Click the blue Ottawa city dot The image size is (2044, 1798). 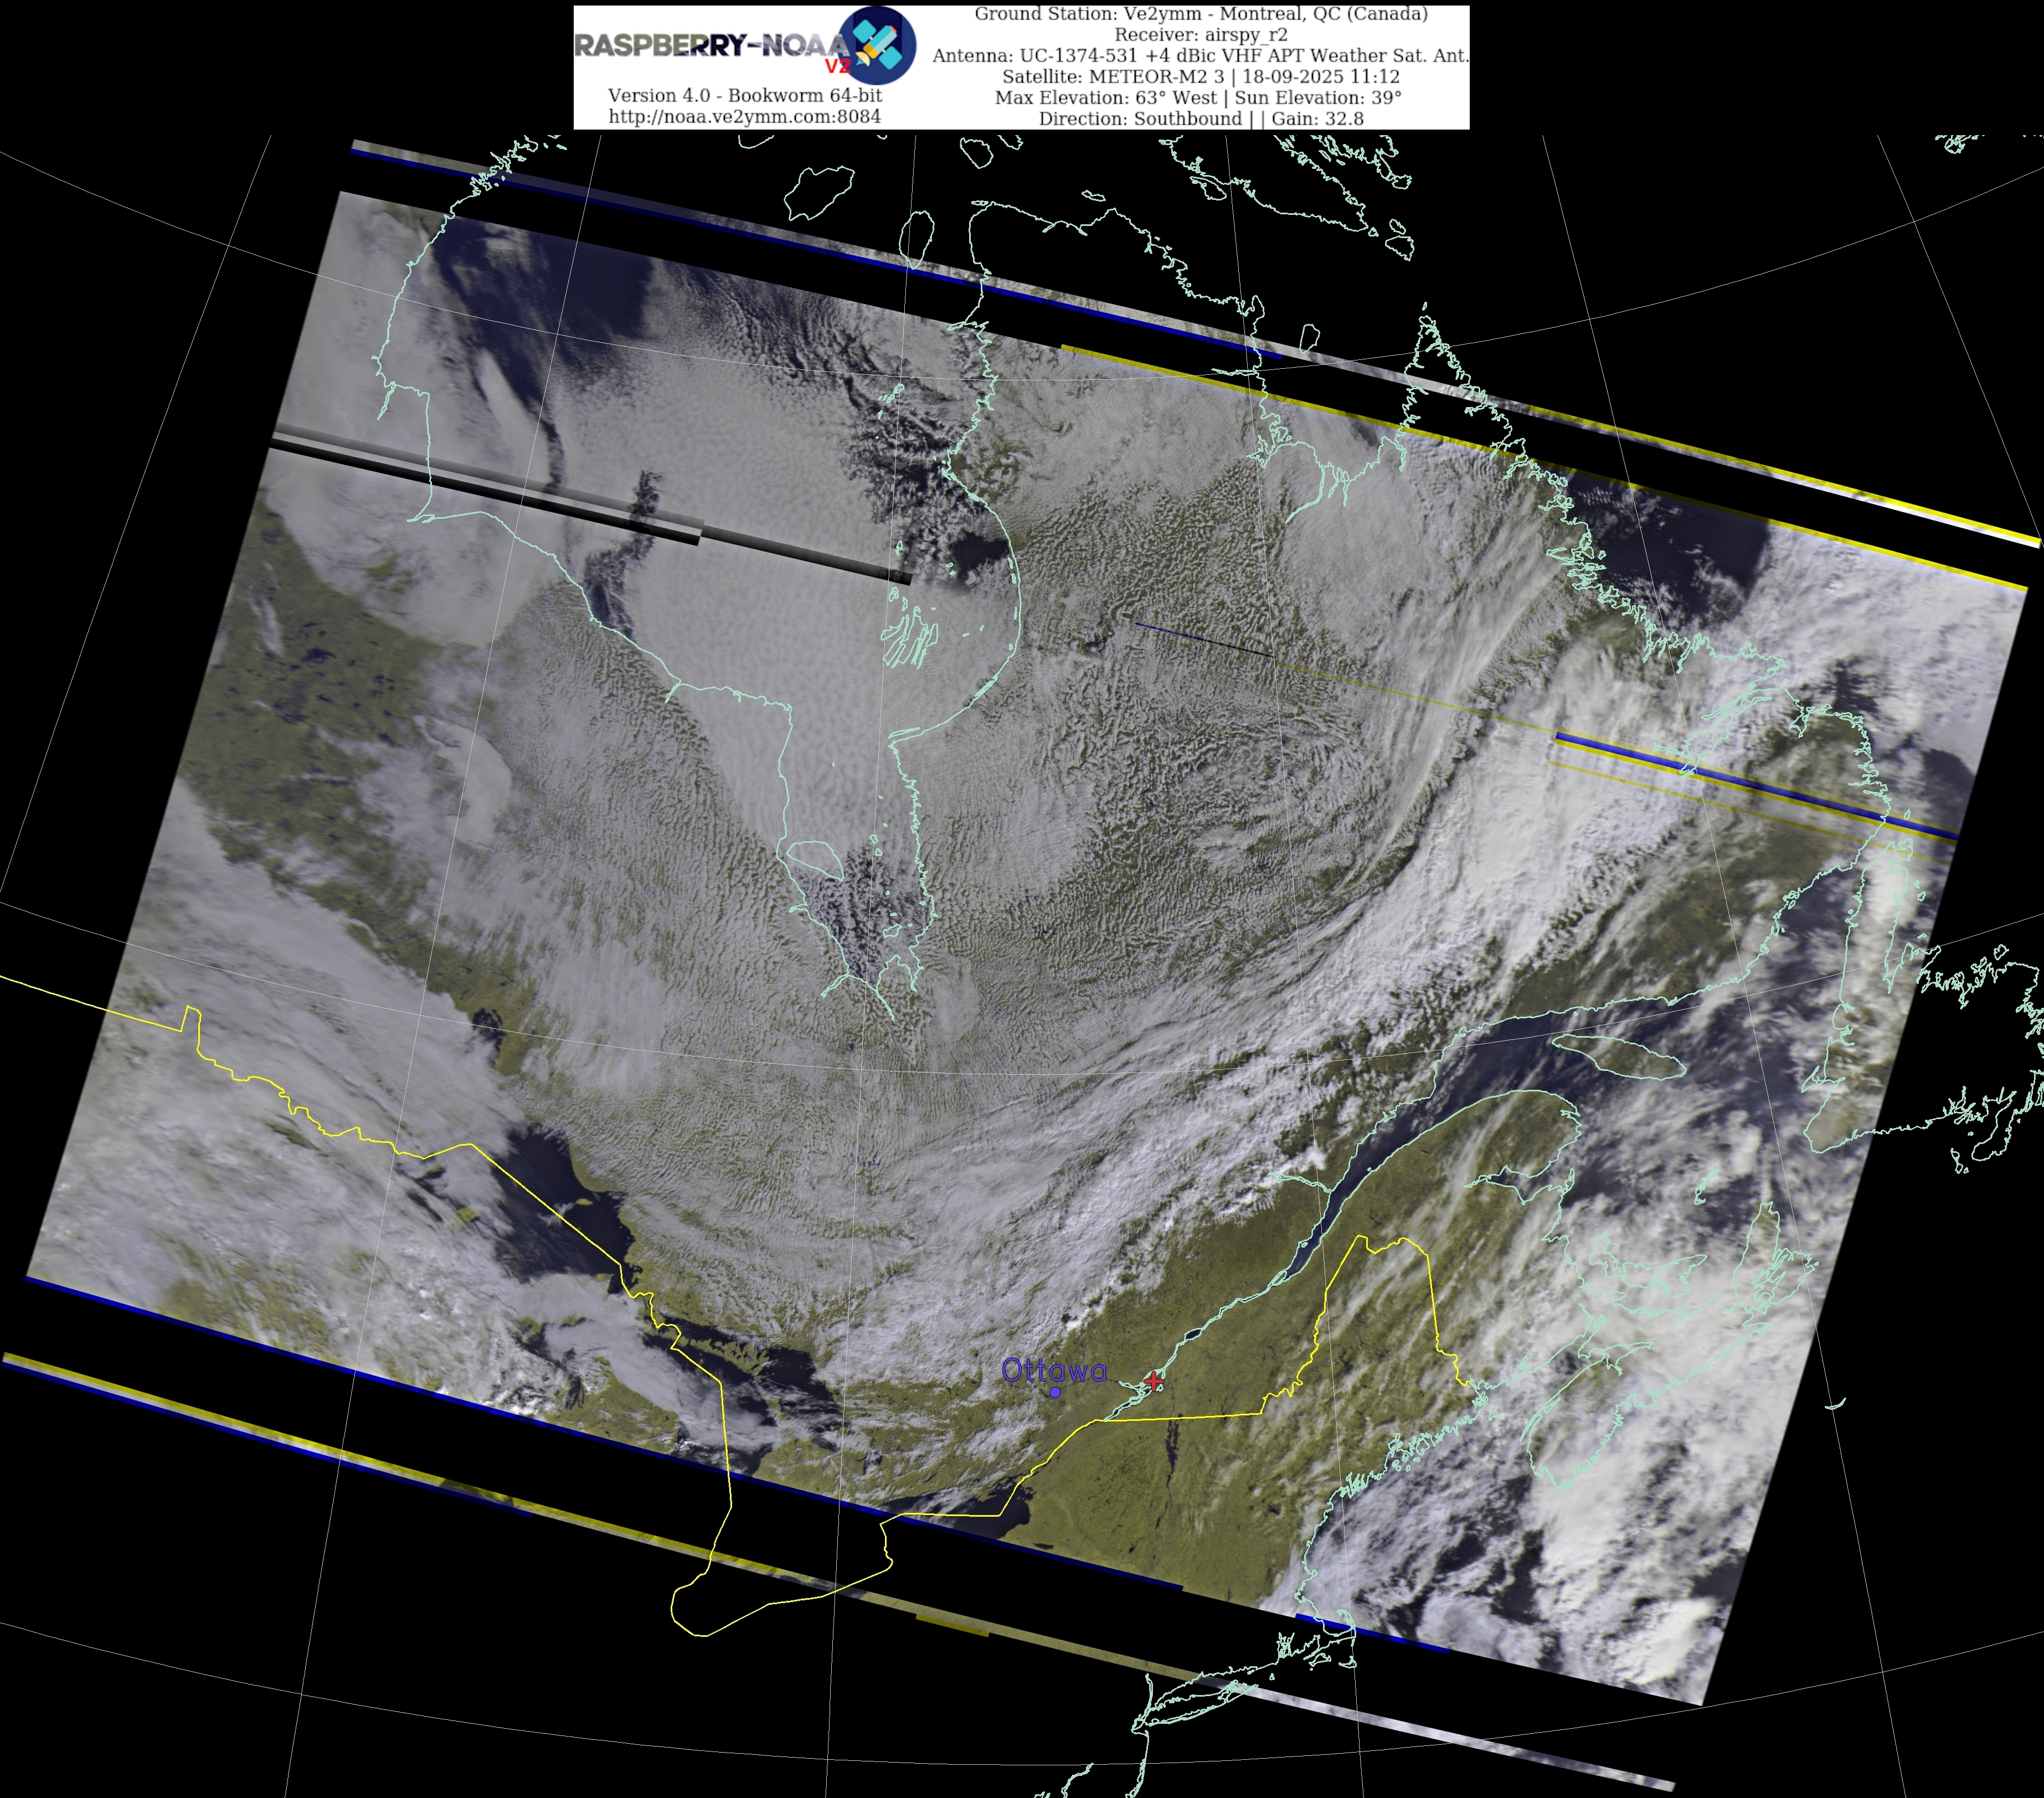(x=1055, y=1392)
